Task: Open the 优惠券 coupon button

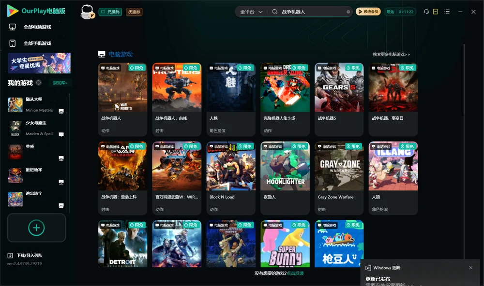Action: coord(134,12)
